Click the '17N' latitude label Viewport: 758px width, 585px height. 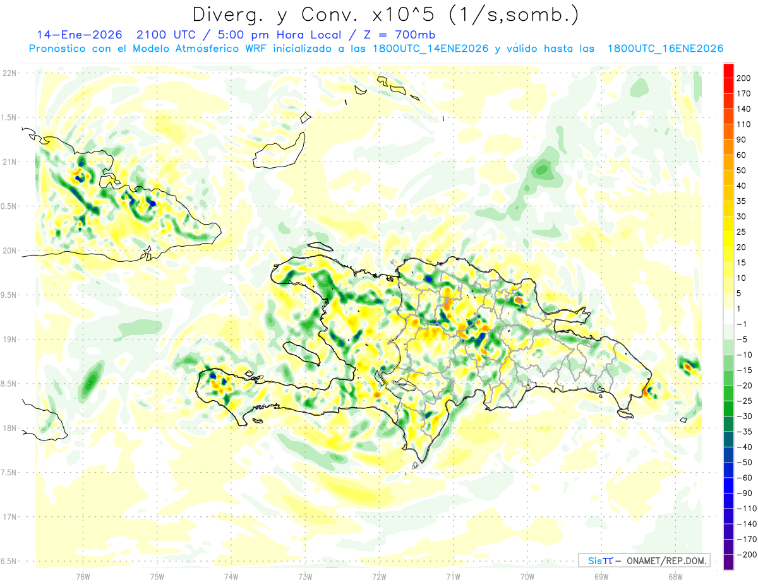coord(9,517)
